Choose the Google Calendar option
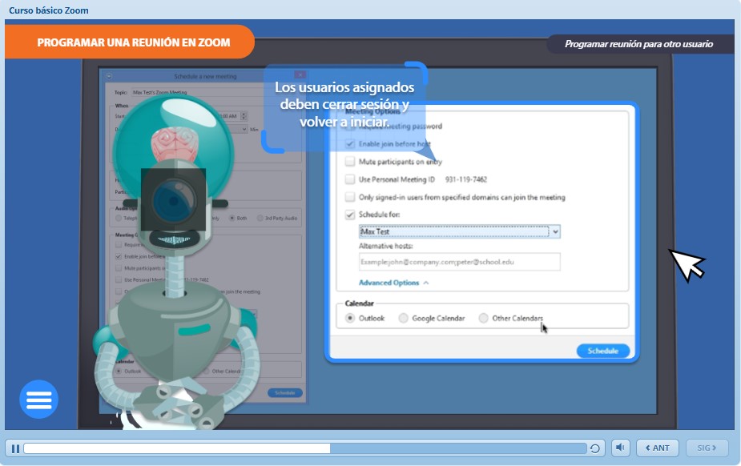Image resolution: width=741 pixels, height=466 pixels. (x=403, y=318)
